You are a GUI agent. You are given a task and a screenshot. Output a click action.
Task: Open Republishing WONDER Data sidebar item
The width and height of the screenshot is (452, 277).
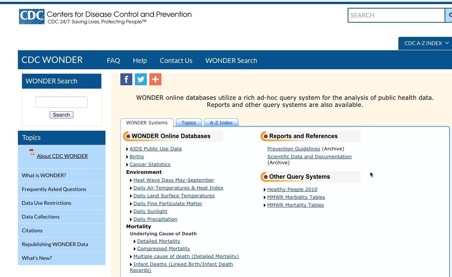[x=61, y=244]
